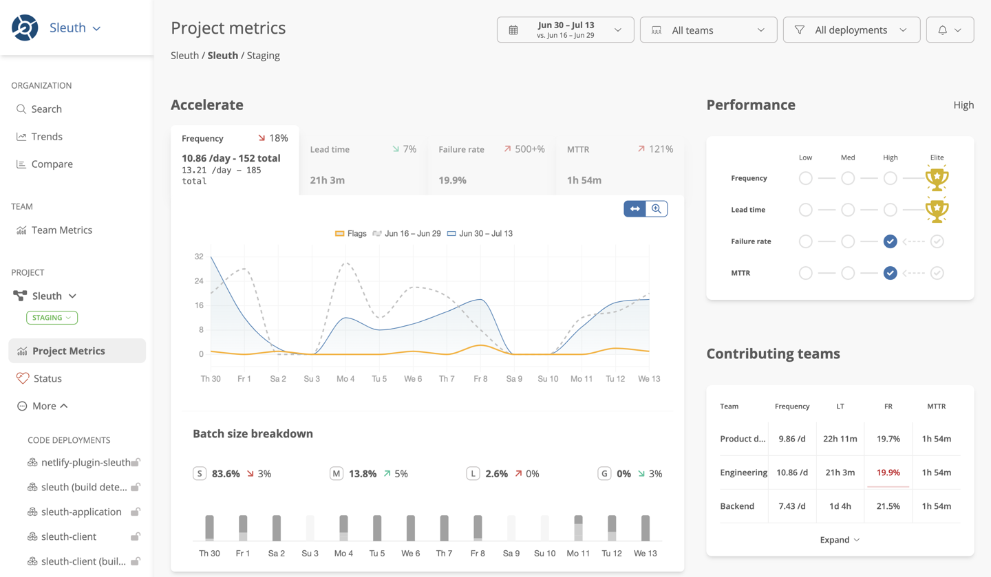Click the Product d... team row
The height and width of the screenshot is (577, 991).
click(840, 439)
